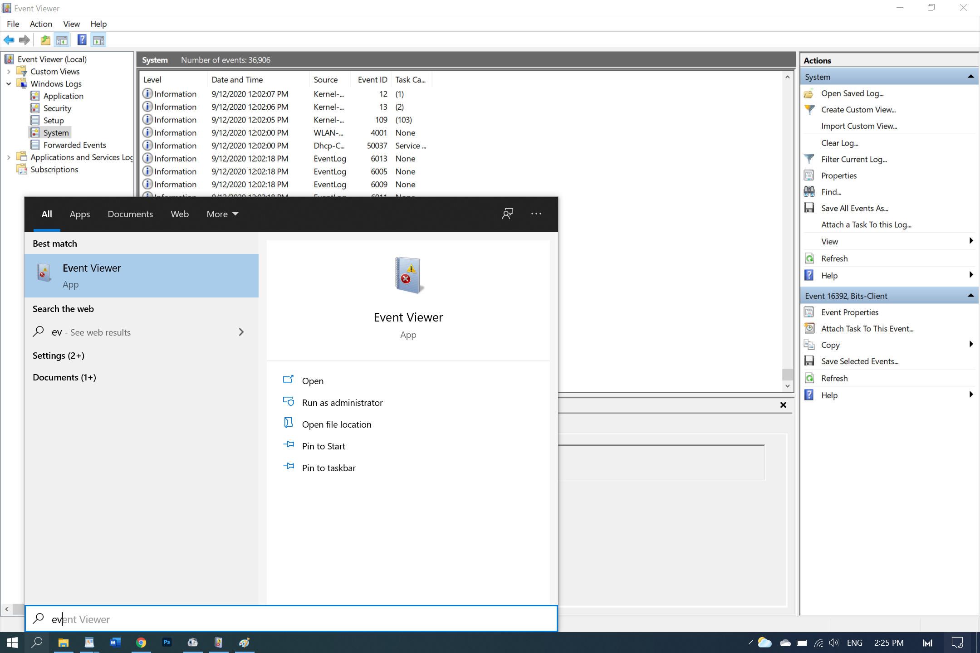Select the EventLog event with ID 6013

tap(286, 159)
